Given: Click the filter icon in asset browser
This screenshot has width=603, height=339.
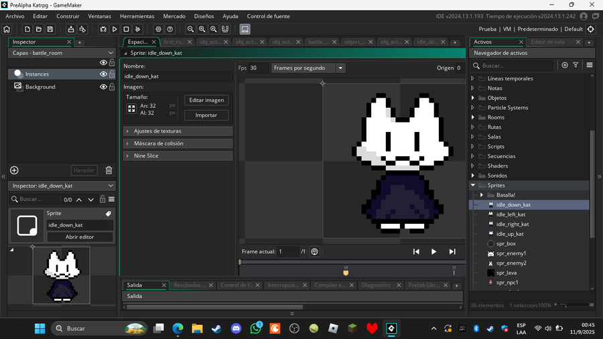Looking at the screenshot, I should tap(576, 66).
